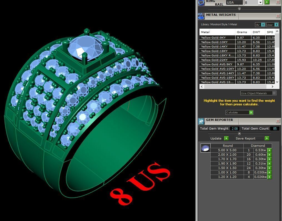Click green arrow beside Update
Viewport: 282px width, 221px height.
[x=226, y=138]
